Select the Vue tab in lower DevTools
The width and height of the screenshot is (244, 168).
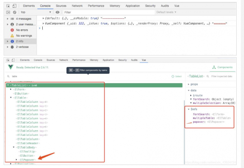click(x=144, y=60)
